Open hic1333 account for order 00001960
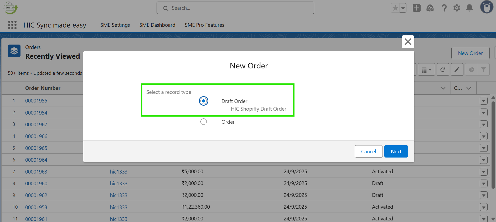Image resolution: width=496 pixels, height=222 pixels. pyautogui.click(x=119, y=183)
